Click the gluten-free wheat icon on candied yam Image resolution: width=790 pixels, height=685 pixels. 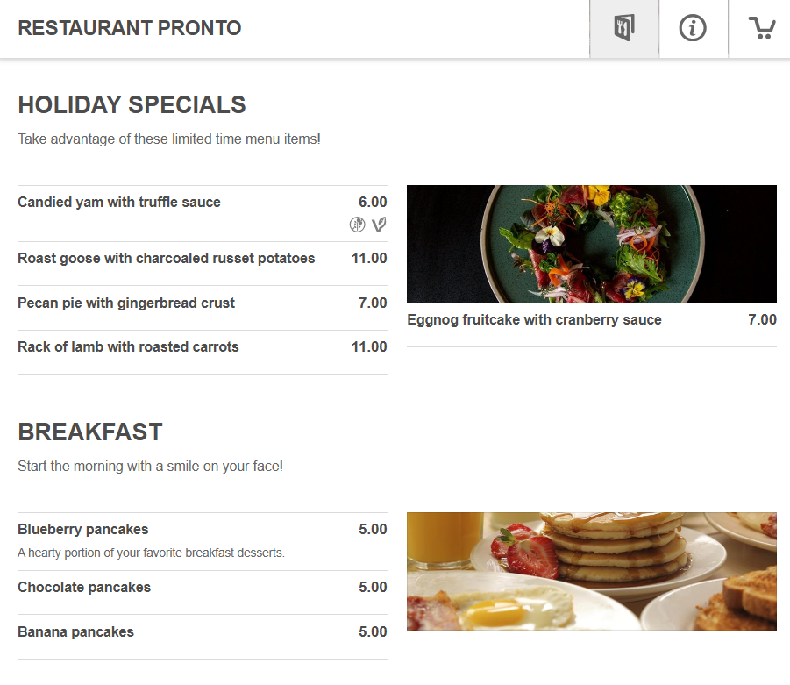click(357, 225)
